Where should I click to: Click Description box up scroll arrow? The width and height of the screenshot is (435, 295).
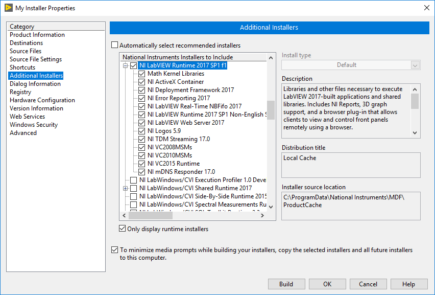point(415,89)
